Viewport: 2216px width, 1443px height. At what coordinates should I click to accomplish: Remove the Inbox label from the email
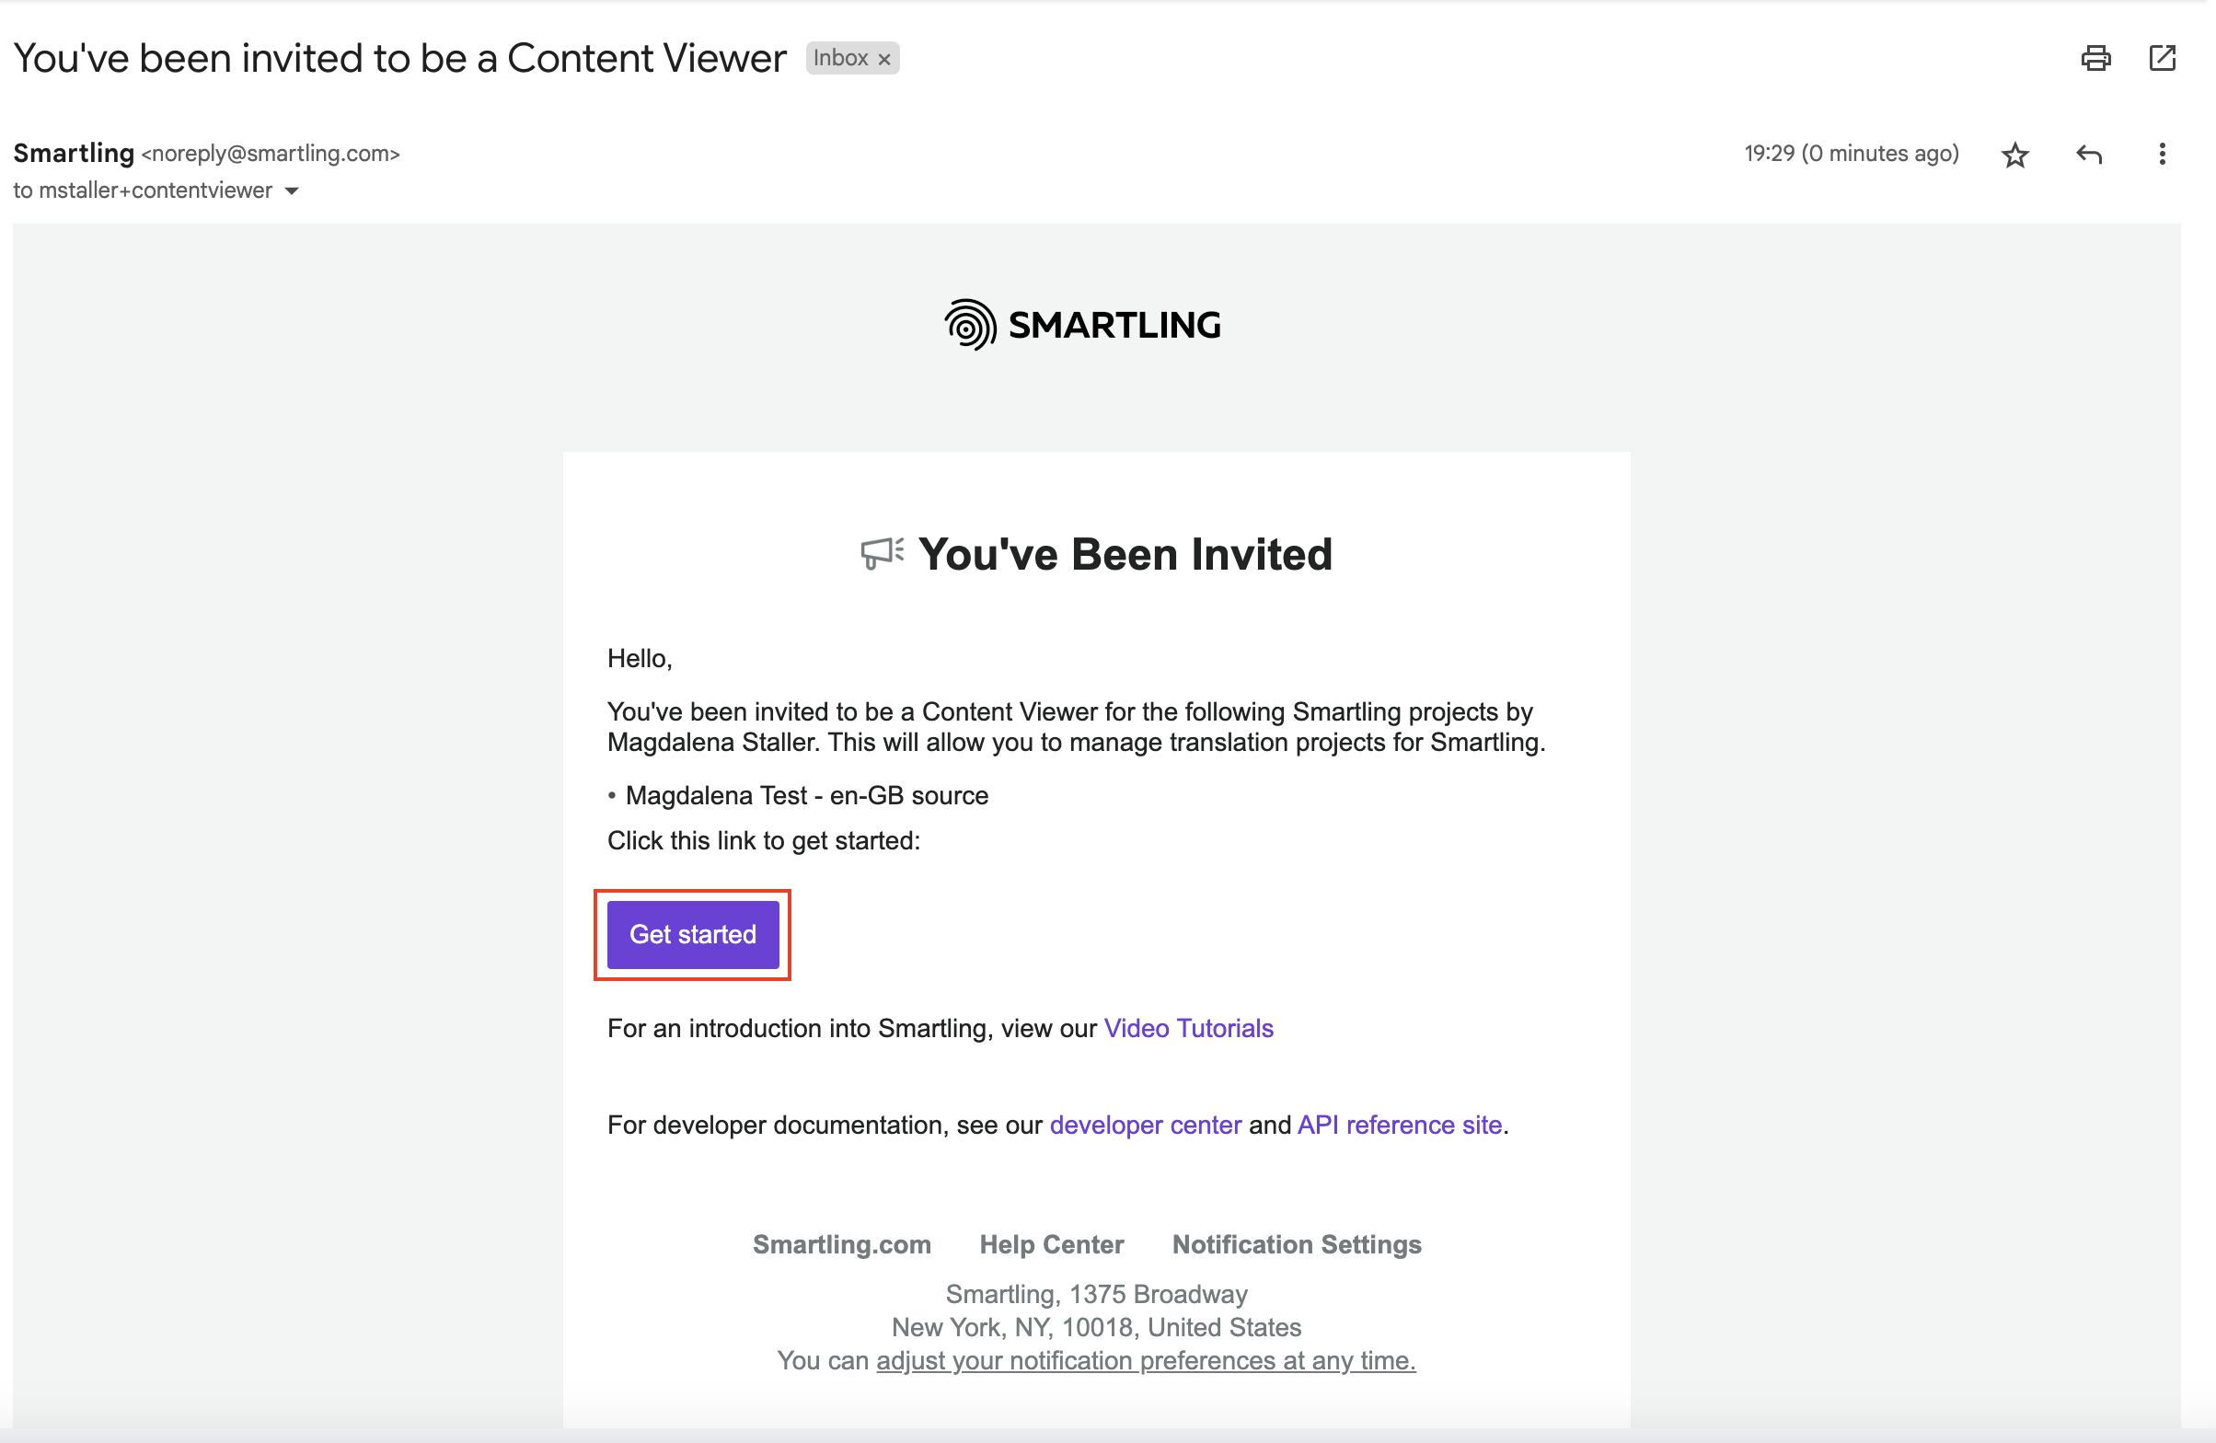tap(883, 59)
